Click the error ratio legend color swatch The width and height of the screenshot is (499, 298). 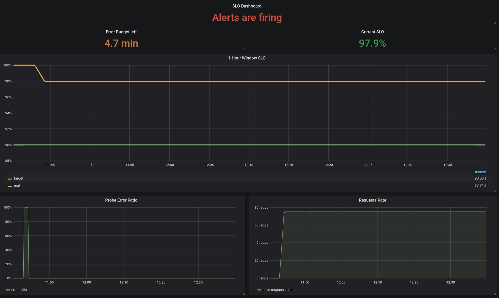8,290
